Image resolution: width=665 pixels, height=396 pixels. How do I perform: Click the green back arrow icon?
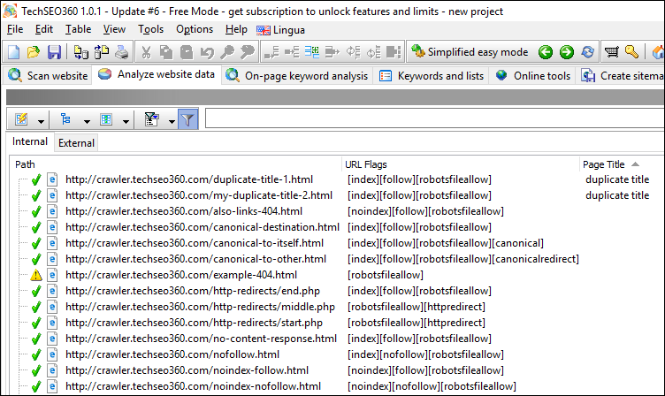pos(546,52)
